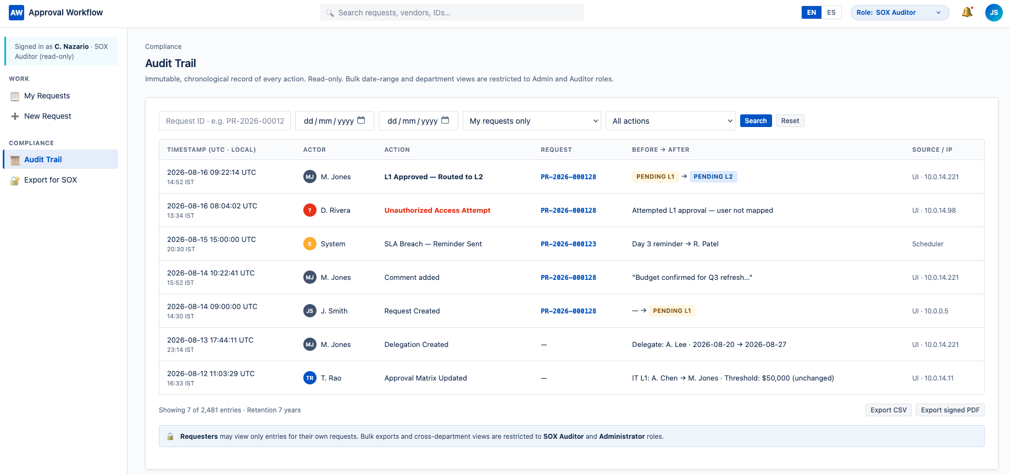Click My Requests sidebar icon
Screen dimensions: 1010x474
pos(15,96)
